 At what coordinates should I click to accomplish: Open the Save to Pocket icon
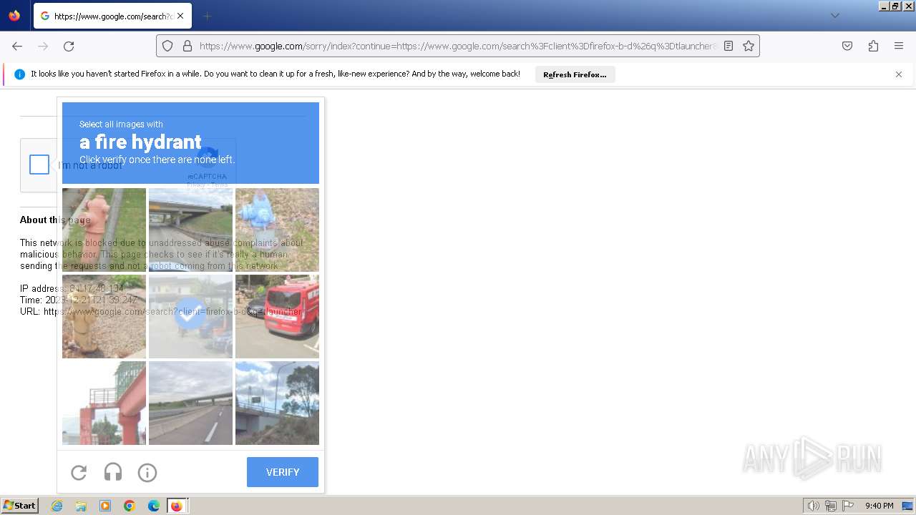pos(847,46)
